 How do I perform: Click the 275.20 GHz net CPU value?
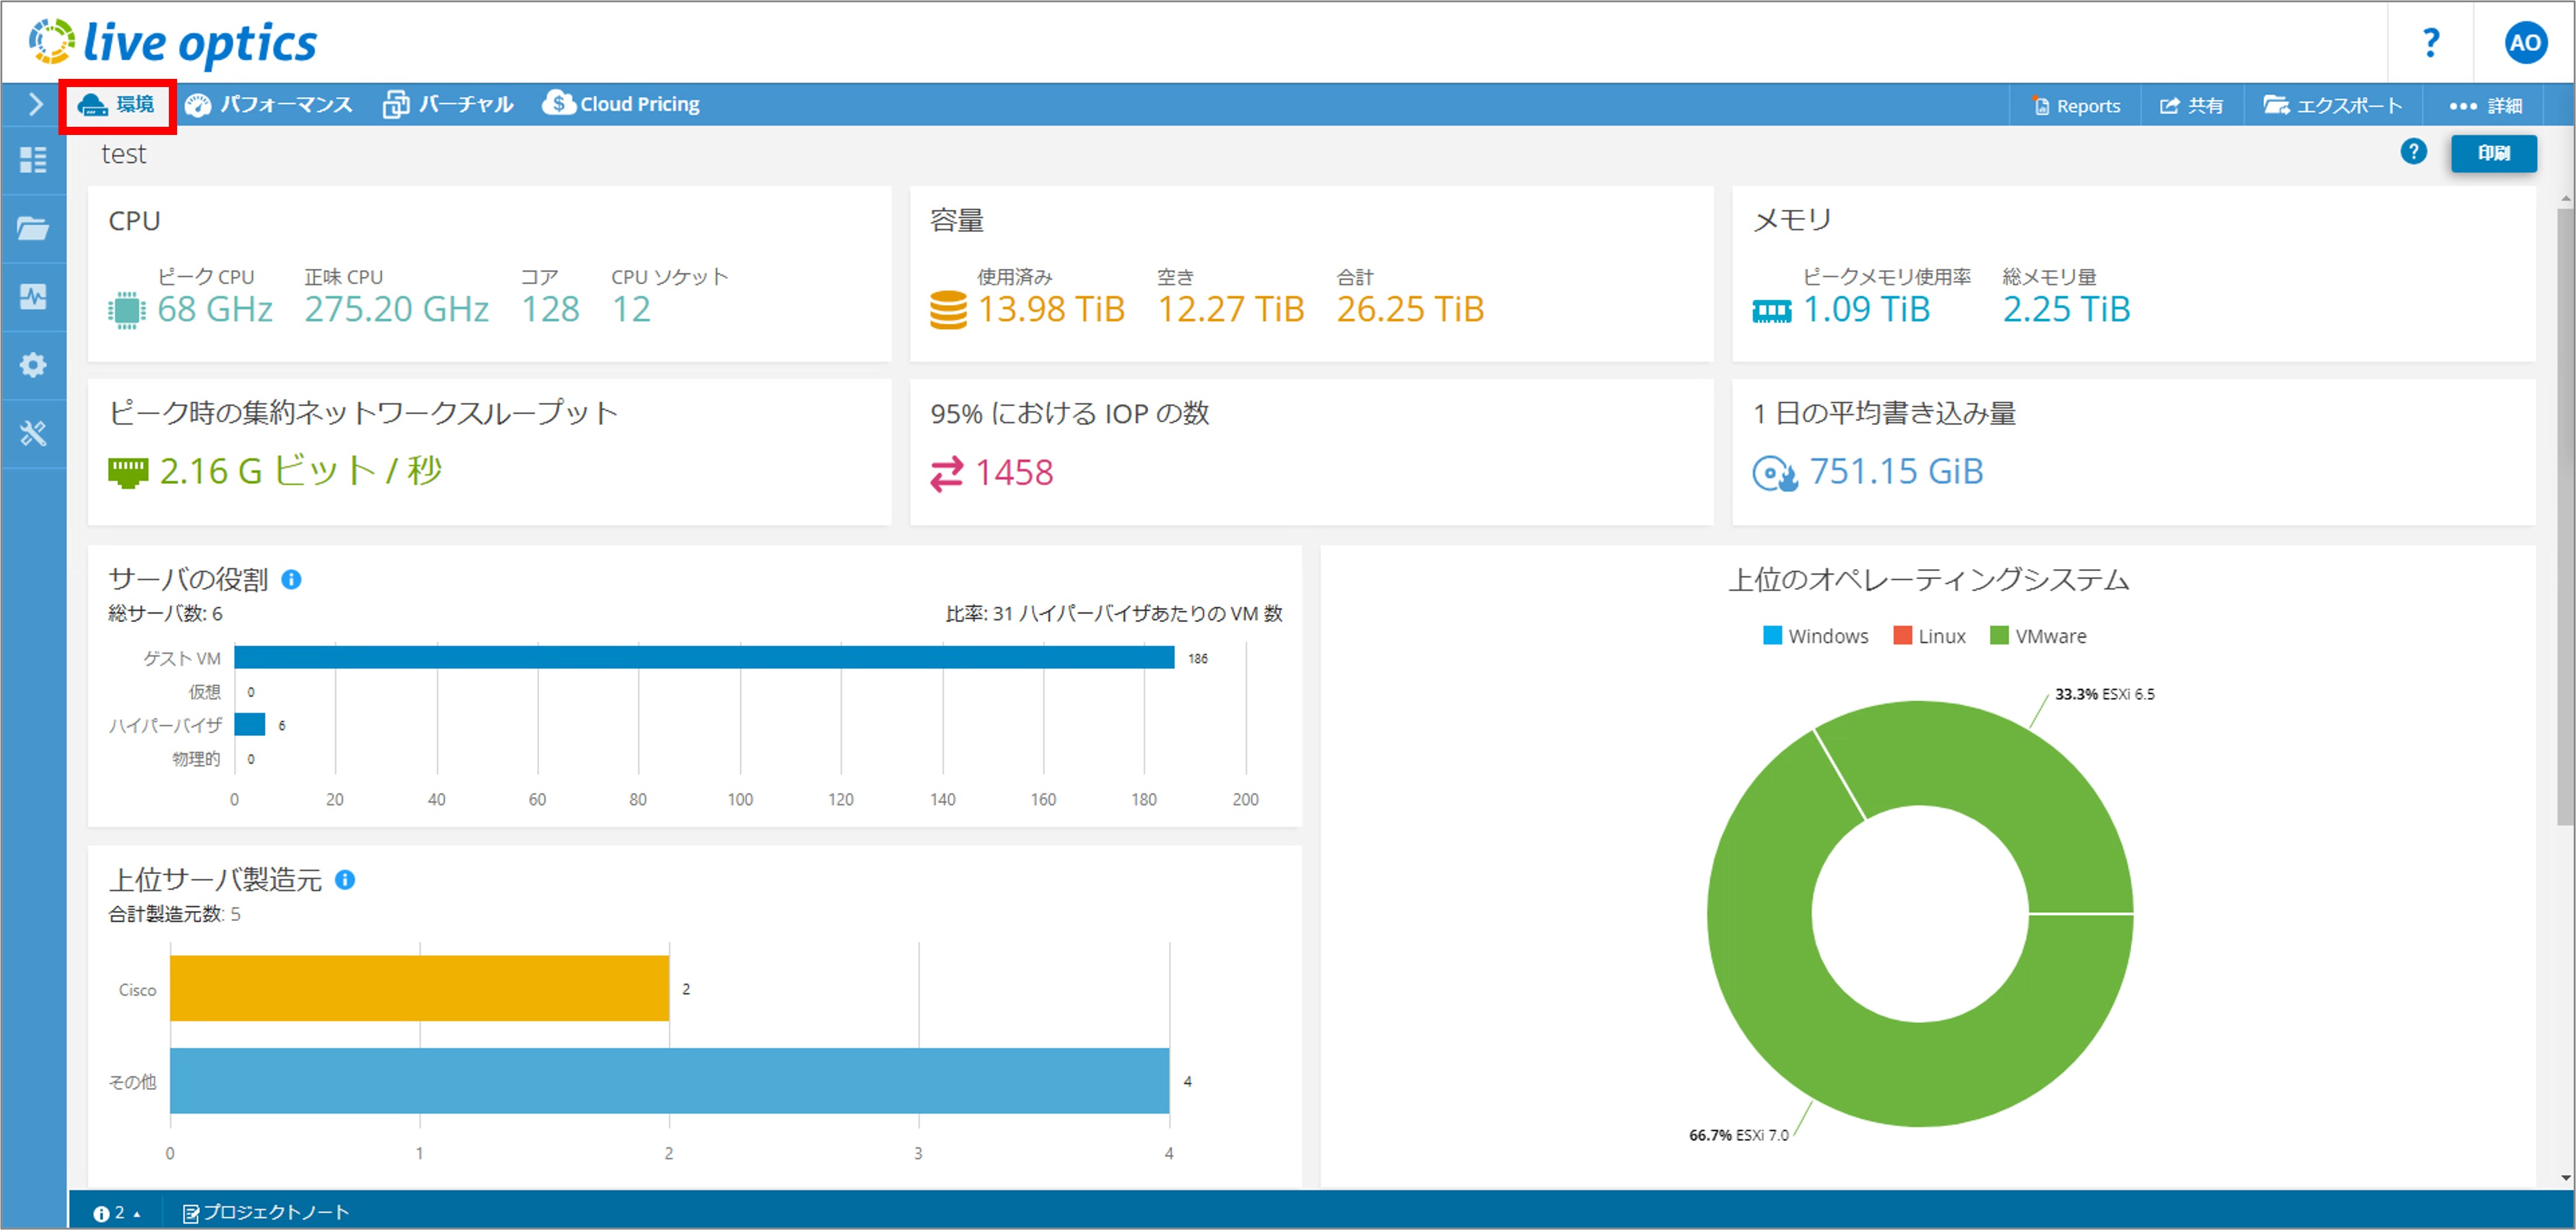pos(397,310)
